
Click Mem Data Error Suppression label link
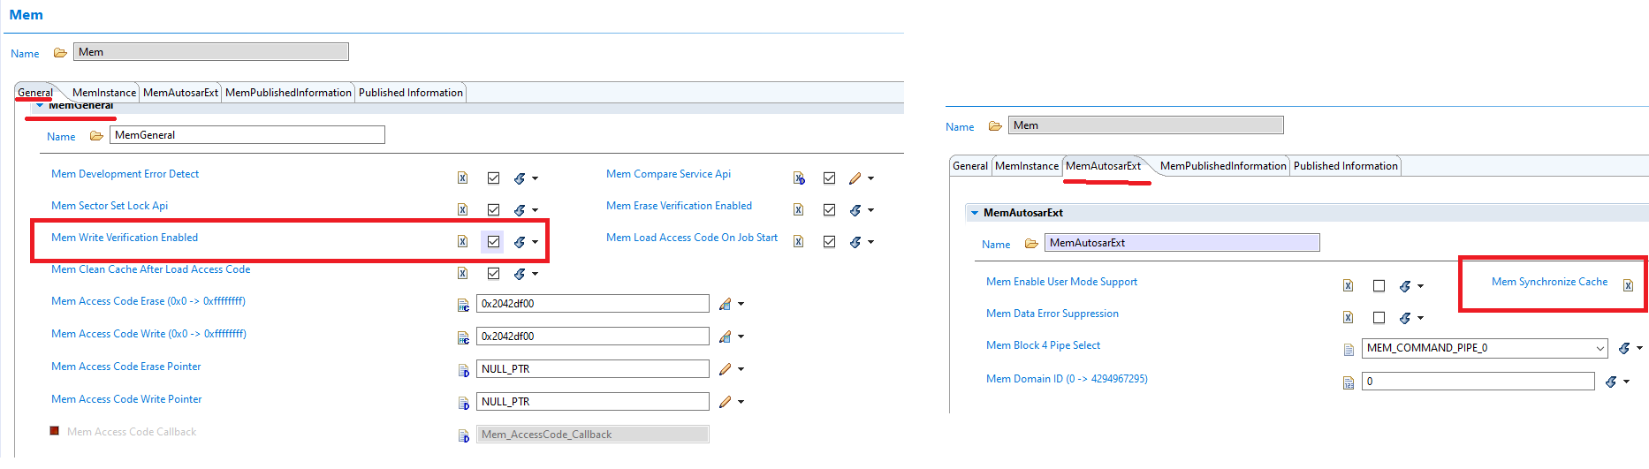(1052, 314)
